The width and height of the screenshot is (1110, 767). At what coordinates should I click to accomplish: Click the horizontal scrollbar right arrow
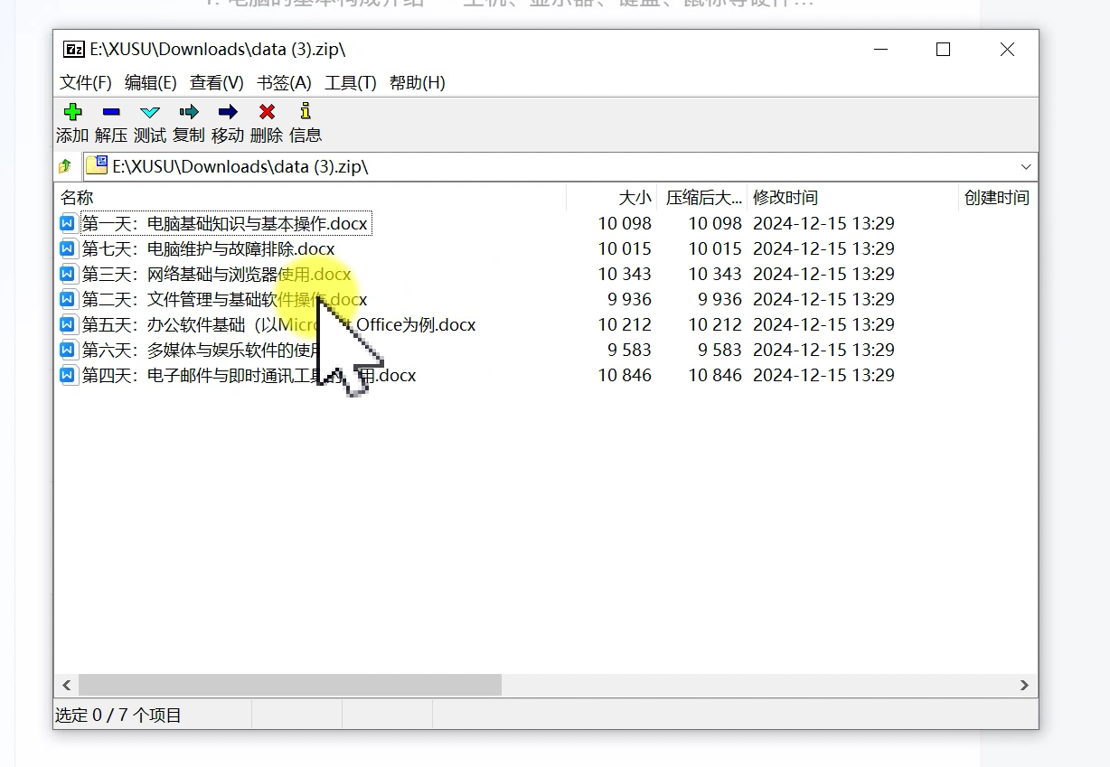(x=1024, y=686)
